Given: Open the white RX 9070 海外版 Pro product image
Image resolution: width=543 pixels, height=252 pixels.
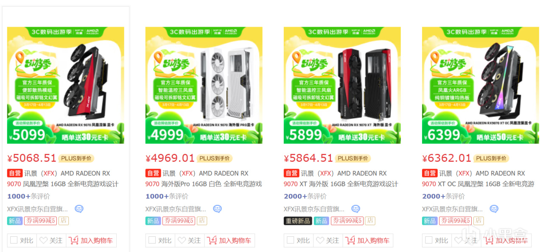Looking at the screenshot, I should click(204, 85).
